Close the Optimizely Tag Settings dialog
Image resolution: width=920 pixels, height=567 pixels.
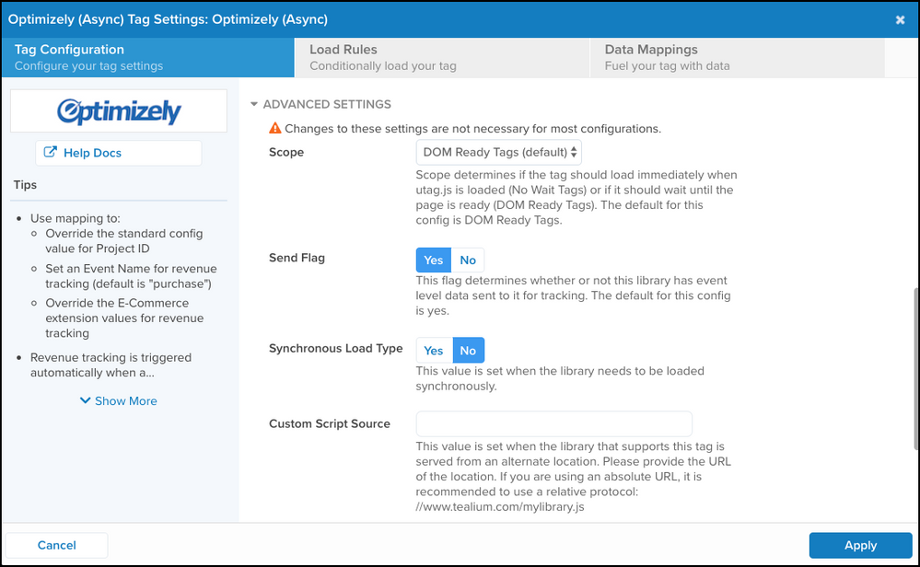coord(900,19)
